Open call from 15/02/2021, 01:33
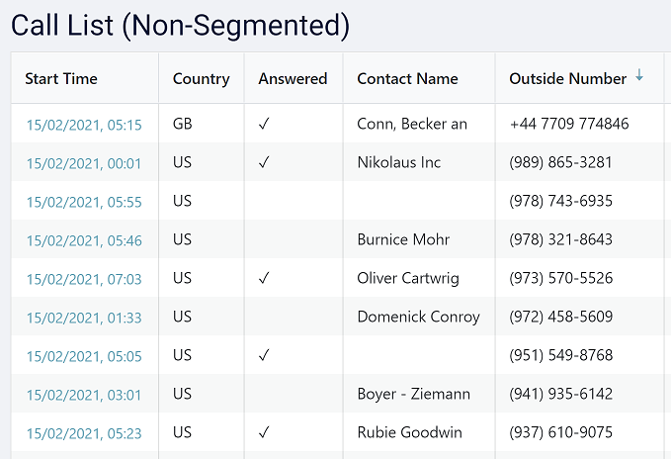The image size is (671, 459). [84, 318]
